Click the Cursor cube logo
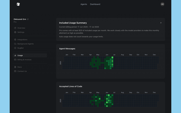The width and height of the screenshot is (181, 113). tap(18, 4)
